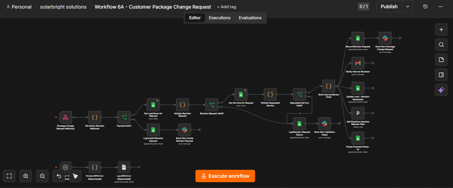Open the Package Change Request Webhook node
The height and width of the screenshot is (188, 453).
coord(65,117)
